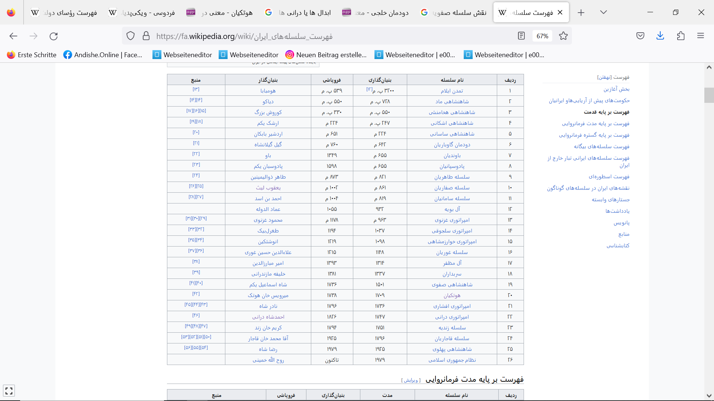Go back using the back arrow

click(13, 36)
